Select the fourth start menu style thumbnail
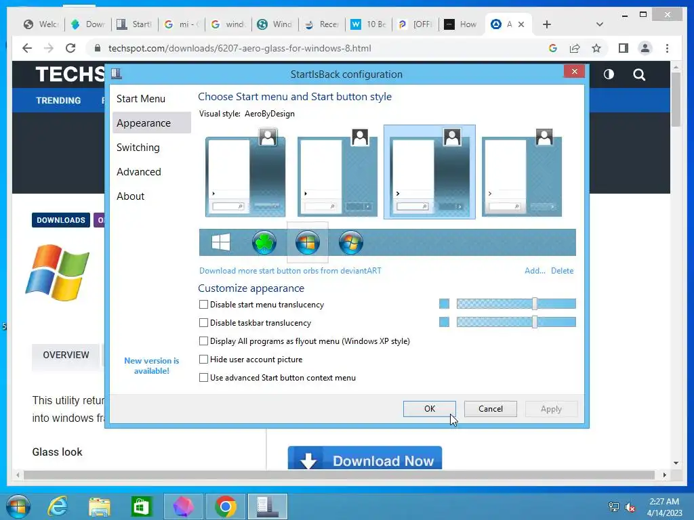The image size is (694, 520). tap(521, 172)
